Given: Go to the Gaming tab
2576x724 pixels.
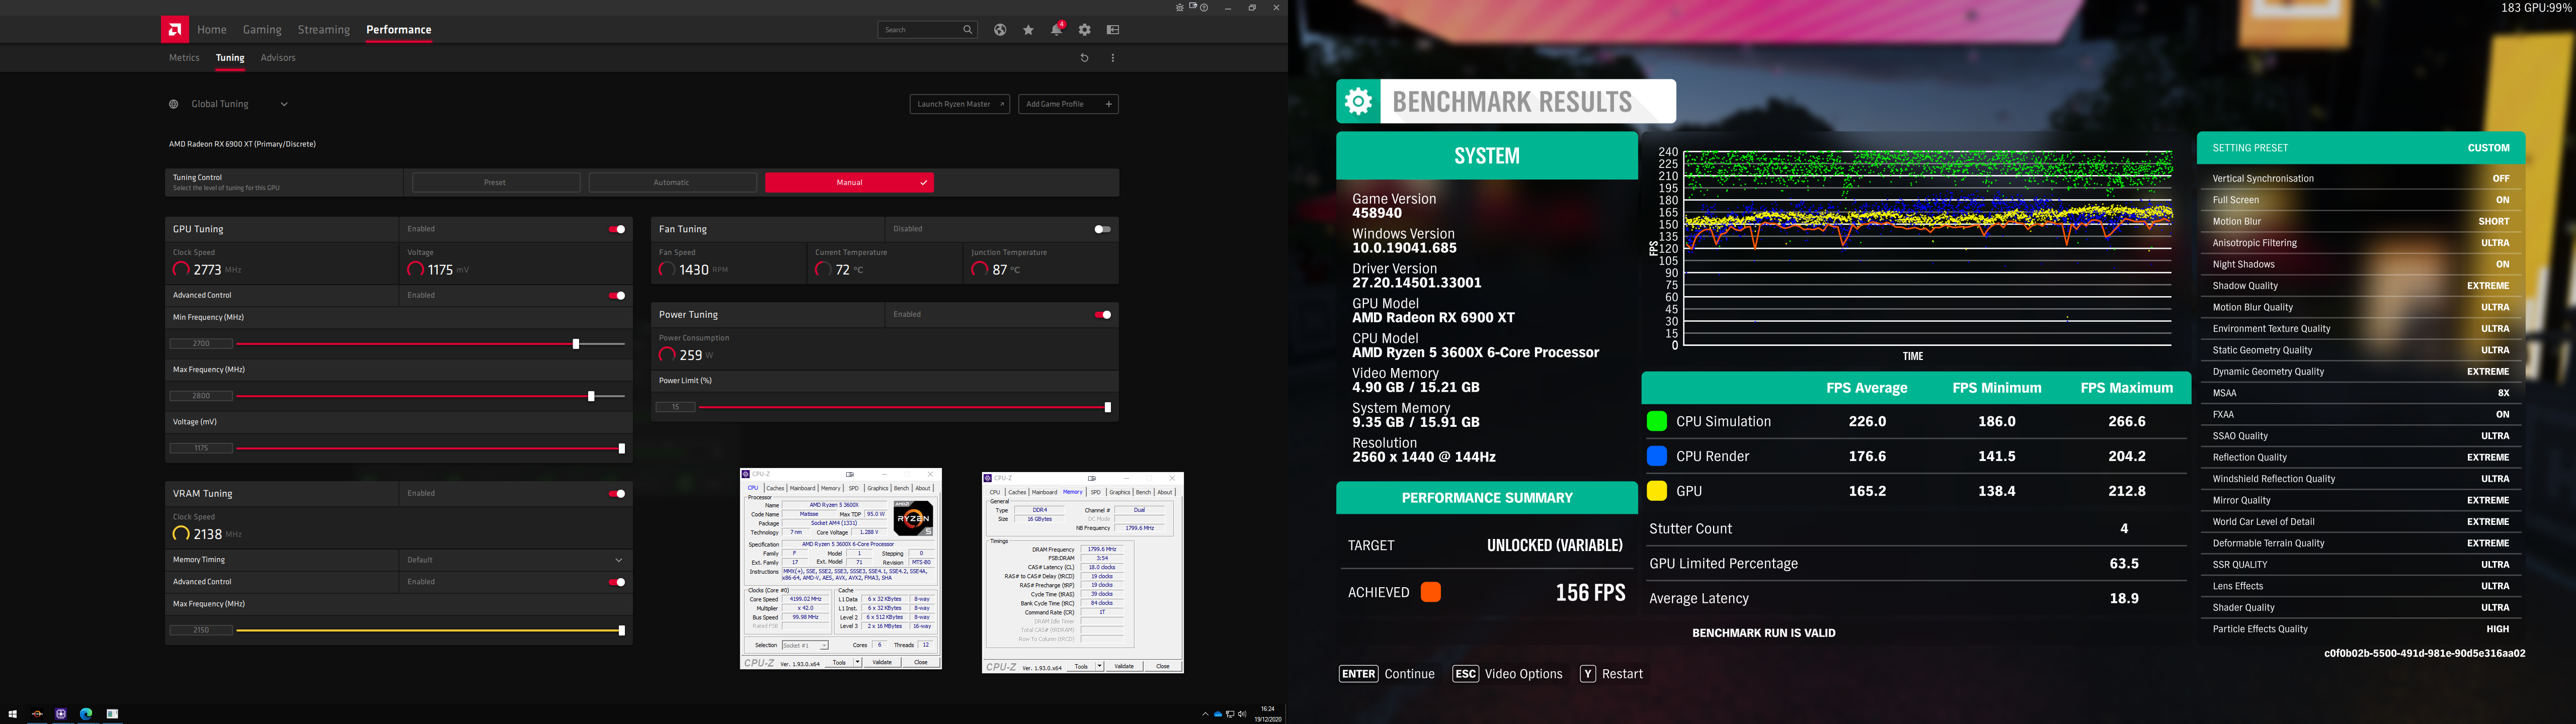Looking at the screenshot, I should pyautogui.click(x=262, y=30).
